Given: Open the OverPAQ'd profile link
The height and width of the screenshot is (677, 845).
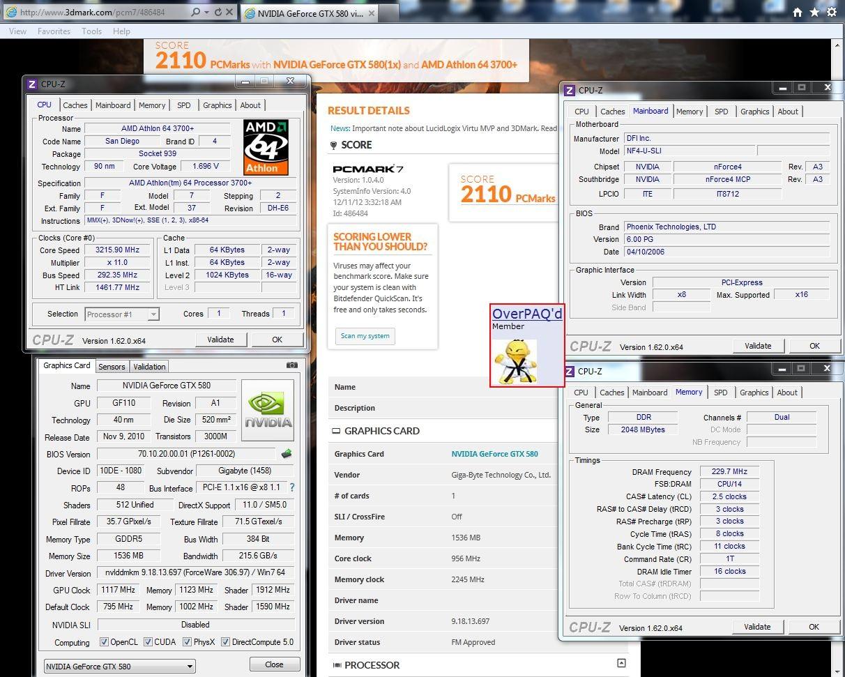Looking at the screenshot, I should (x=527, y=313).
